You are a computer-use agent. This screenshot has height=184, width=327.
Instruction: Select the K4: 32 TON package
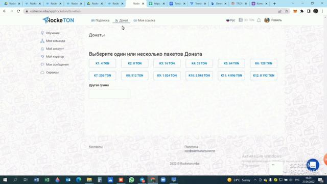click(199, 63)
